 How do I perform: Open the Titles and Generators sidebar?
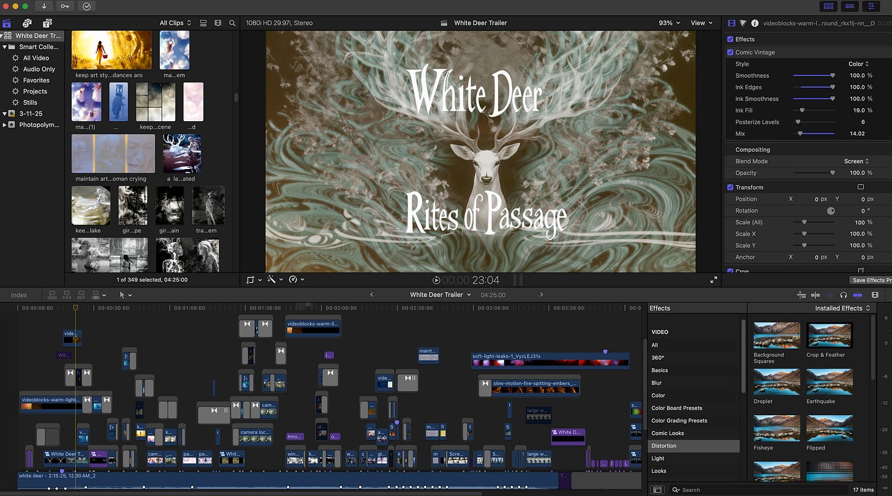click(x=46, y=23)
